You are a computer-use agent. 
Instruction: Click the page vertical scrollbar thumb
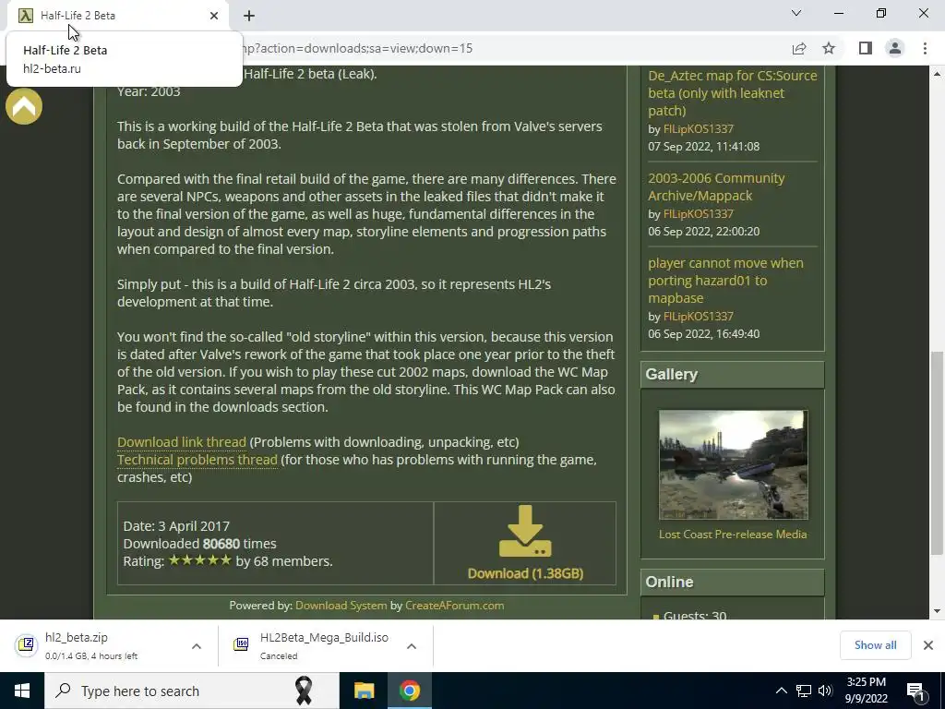(937, 453)
